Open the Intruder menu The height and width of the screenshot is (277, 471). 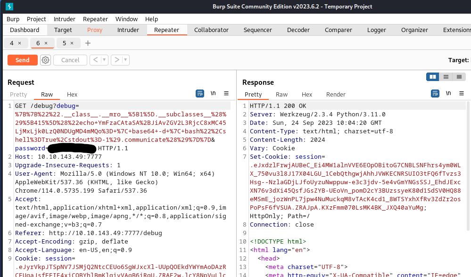click(x=64, y=19)
